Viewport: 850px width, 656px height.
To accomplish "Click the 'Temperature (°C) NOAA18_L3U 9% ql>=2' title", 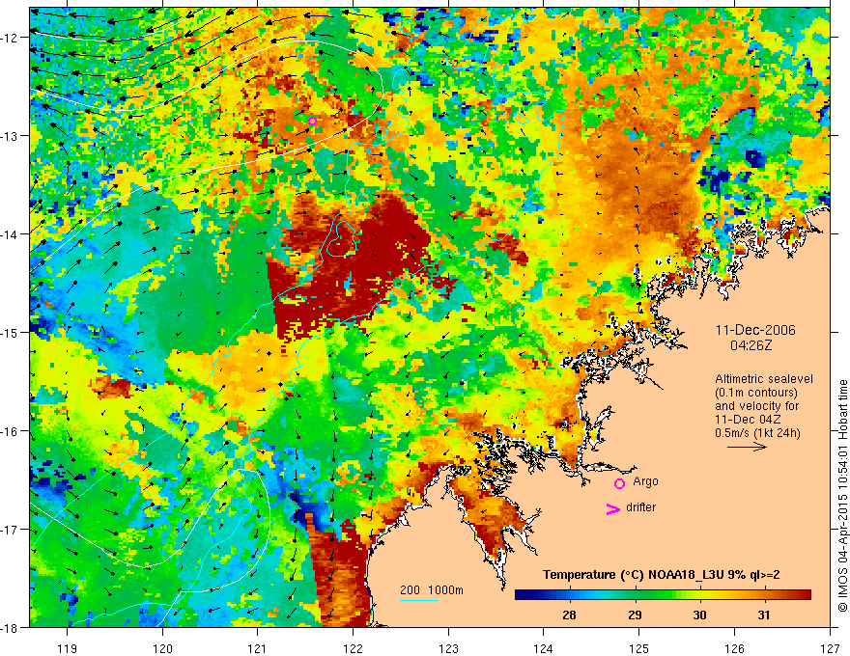I will tap(662, 575).
